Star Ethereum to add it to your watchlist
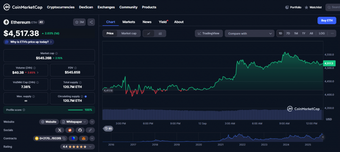Screen dimensions: 340x152 tap(79, 22)
